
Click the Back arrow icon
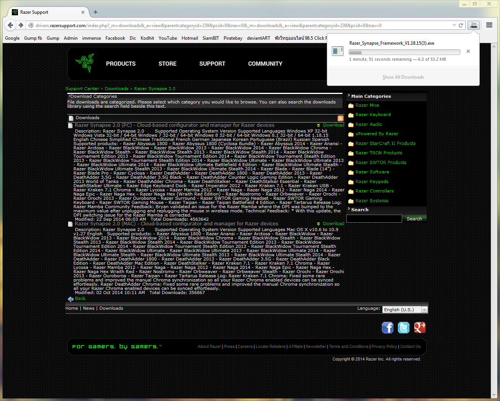(70, 299)
